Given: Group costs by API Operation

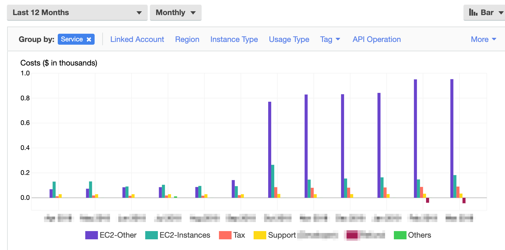Looking at the screenshot, I should pos(377,39).
